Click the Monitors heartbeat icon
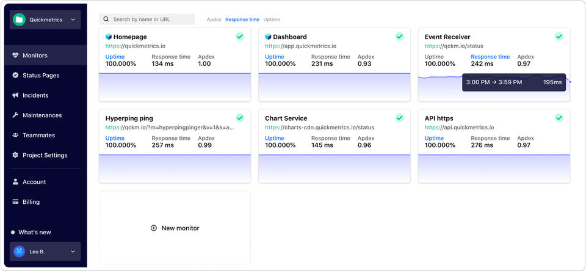This screenshot has width=586, height=271. tap(15, 56)
